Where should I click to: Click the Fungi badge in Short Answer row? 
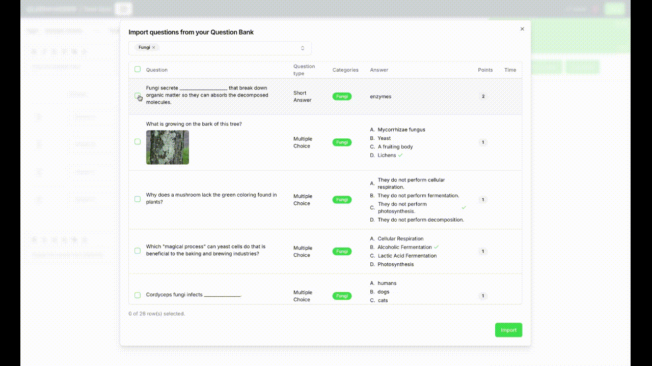click(x=342, y=96)
